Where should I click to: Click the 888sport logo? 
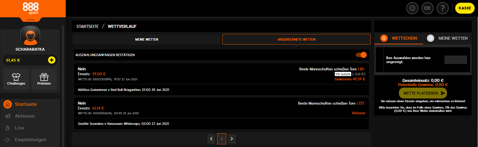click(31, 8)
